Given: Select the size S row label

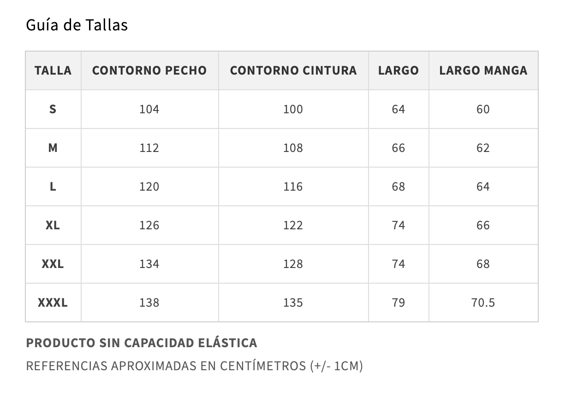Looking at the screenshot, I should (x=53, y=109).
